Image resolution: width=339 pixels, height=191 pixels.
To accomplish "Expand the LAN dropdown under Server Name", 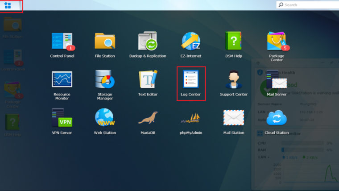I will (263, 112).
